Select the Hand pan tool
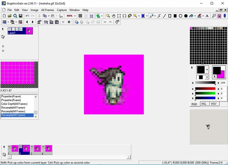The width and height of the screenshot is (228, 165). [113, 16]
